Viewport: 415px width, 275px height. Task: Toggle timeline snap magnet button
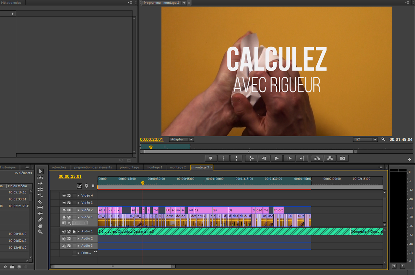click(79, 186)
